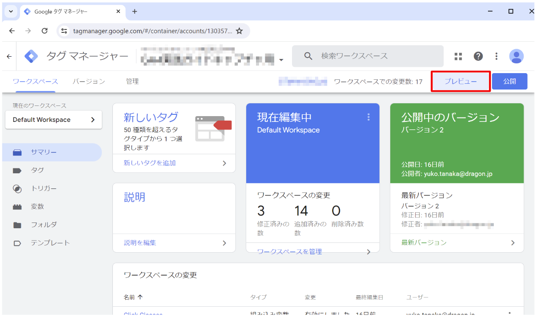This screenshot has width=536, height=316.
Task: Click the プレビュー button
Action: click(461, 82)
